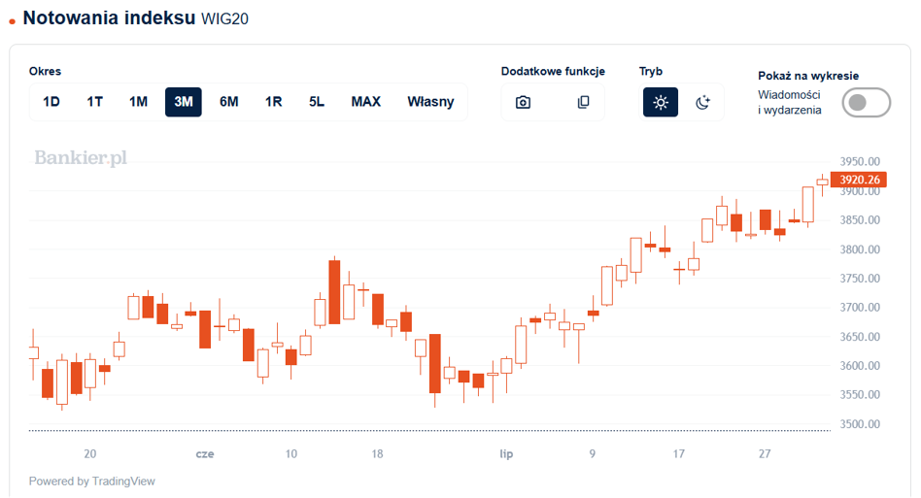
Task: Click the '10' date label on time axis
Action: click(x=291, y=454)
